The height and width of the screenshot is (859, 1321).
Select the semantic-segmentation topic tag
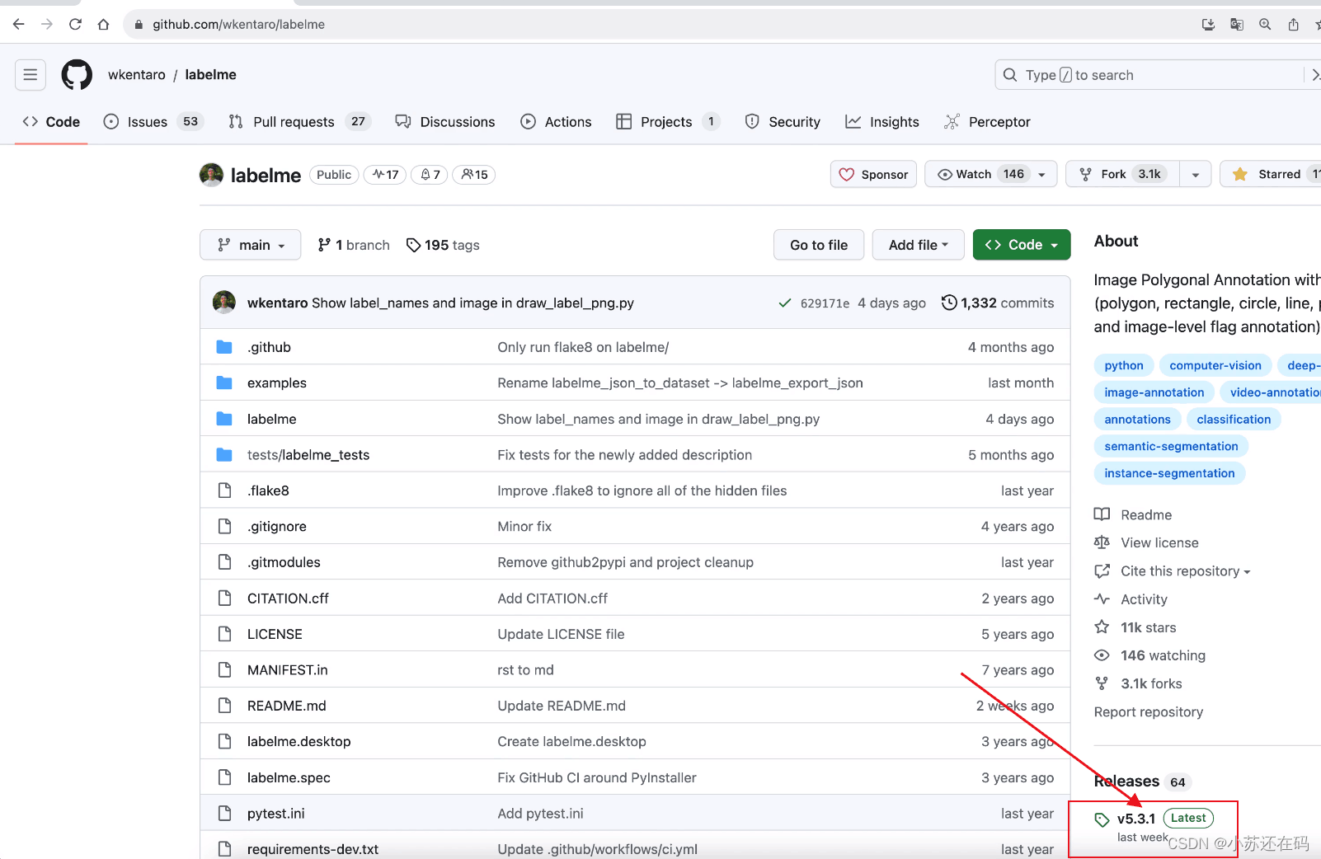[1172, 446]
